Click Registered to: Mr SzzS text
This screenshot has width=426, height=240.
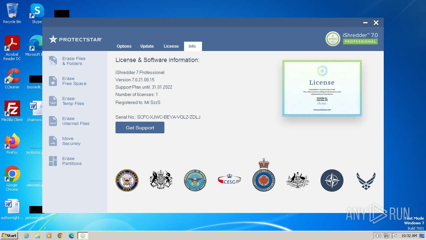[x=138, y=102]
